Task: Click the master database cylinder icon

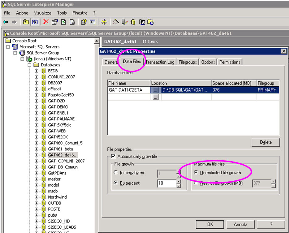Action: pos(44,179)
